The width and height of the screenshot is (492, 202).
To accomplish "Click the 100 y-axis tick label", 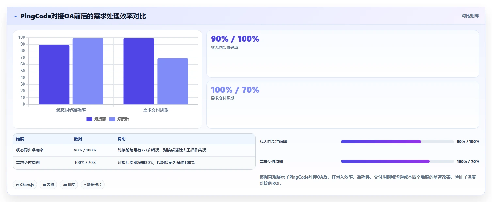I will click(22, 37).
